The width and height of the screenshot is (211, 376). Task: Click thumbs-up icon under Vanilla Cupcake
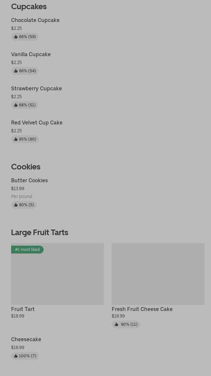click(x=16, y=71)
